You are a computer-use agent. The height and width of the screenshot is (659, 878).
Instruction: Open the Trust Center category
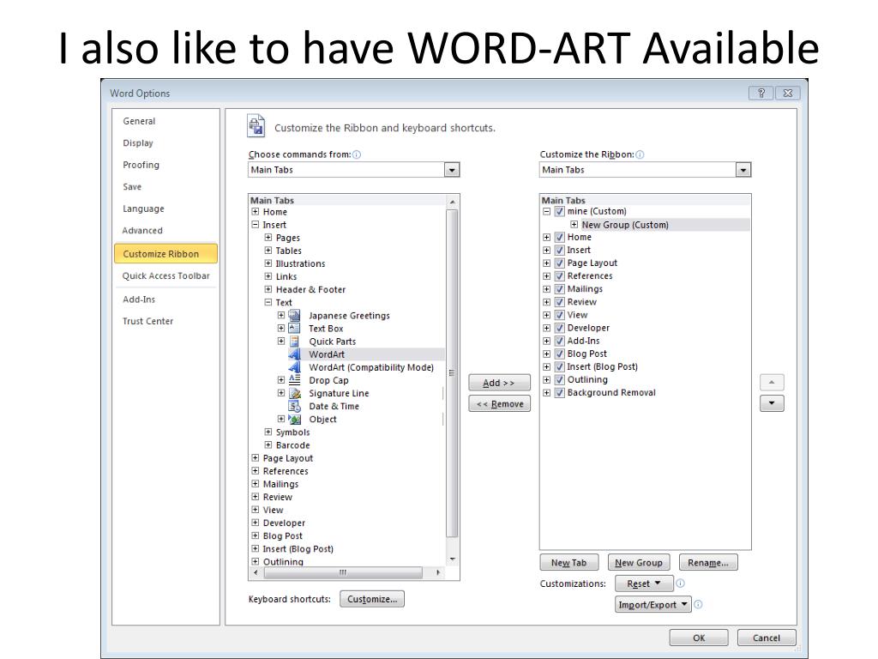[147, 321]
